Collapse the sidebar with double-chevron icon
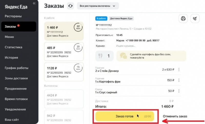This screenshot has height=124, width=205. 34,3
